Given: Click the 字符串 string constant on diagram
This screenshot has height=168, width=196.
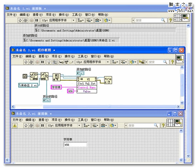Looking at the screenshot, I should 56,87.
